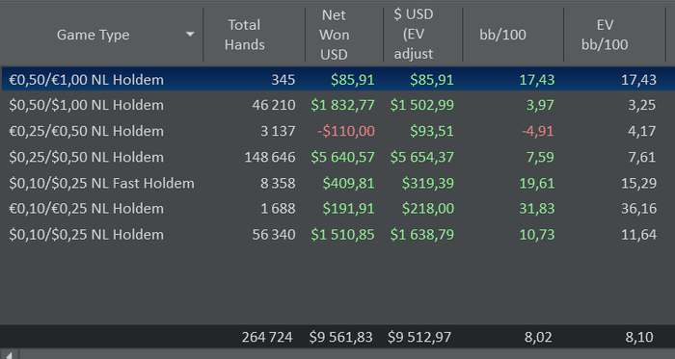Screen dimensions: 675x359
Task: Click the EV bb/100 column header
Action: coord(615,35)
